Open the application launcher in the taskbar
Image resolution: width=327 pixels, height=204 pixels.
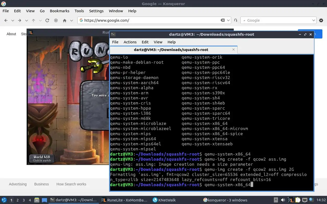4,200
